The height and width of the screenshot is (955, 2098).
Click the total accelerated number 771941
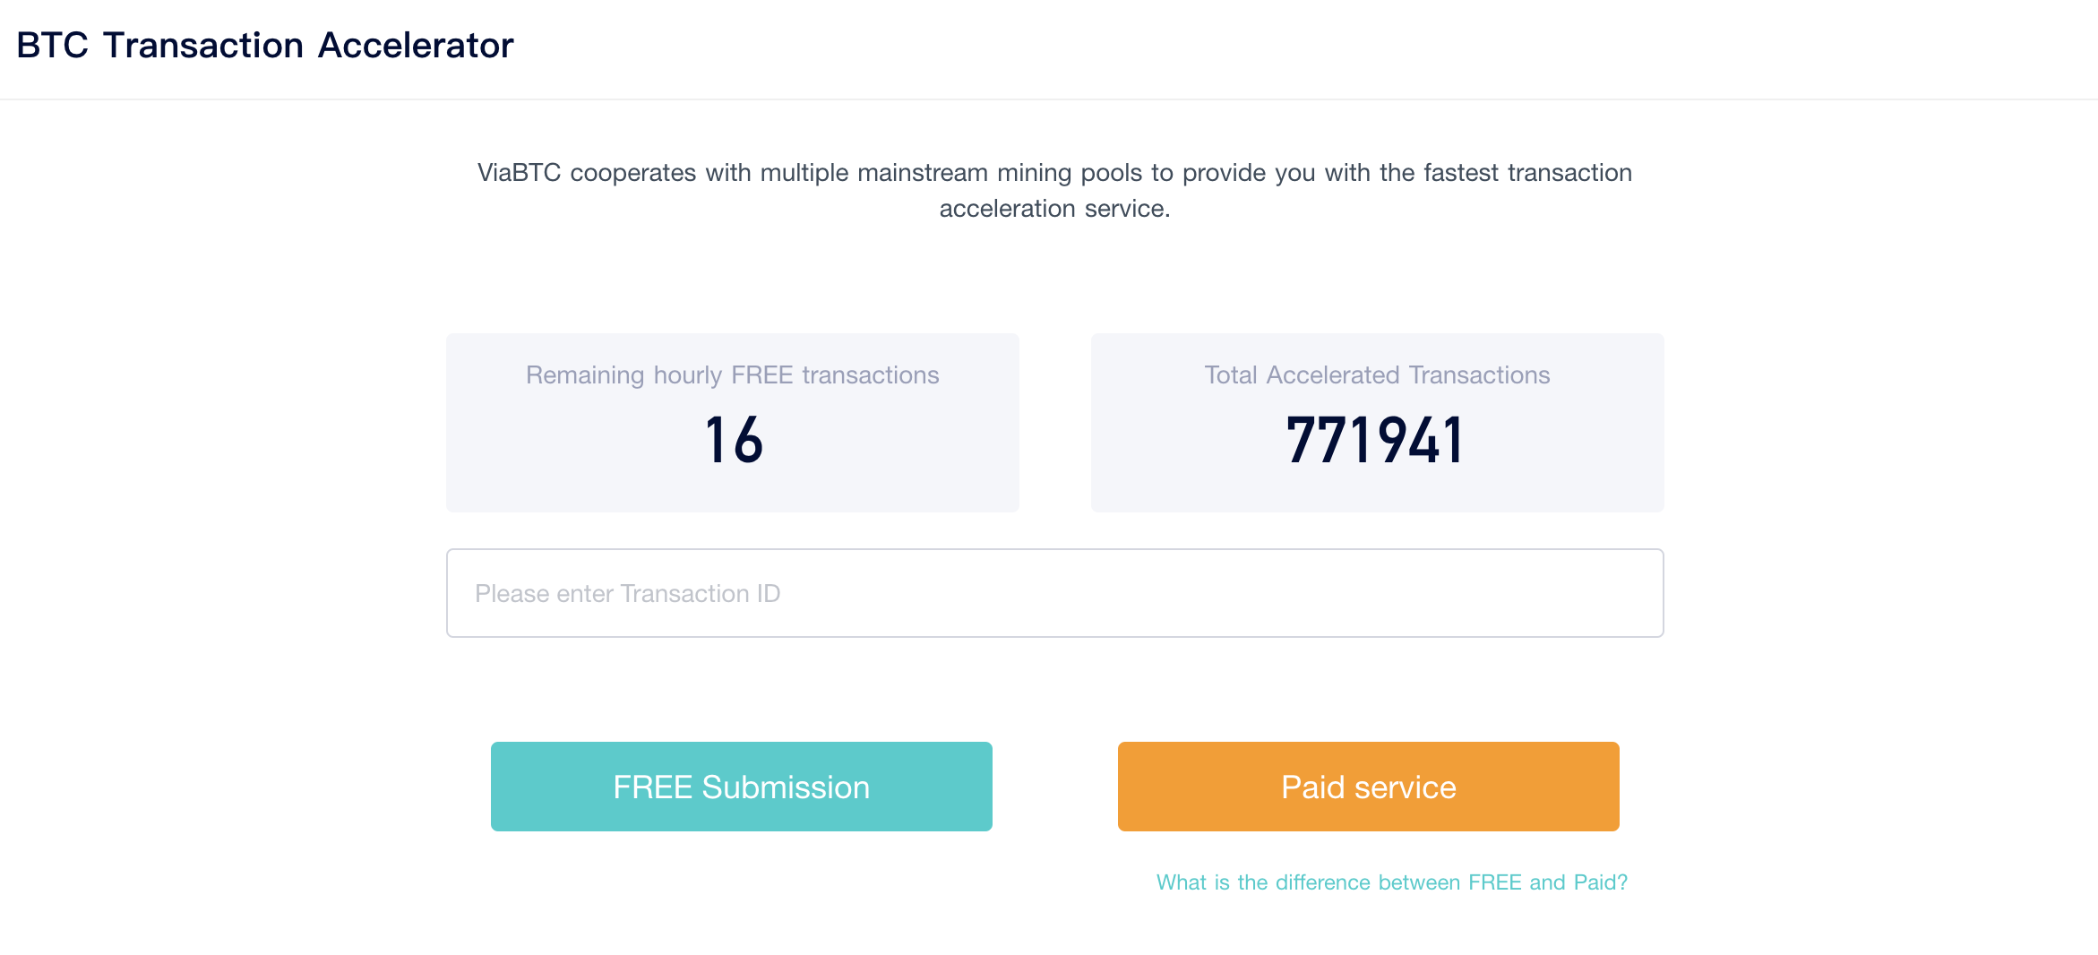coord(1375,440)
